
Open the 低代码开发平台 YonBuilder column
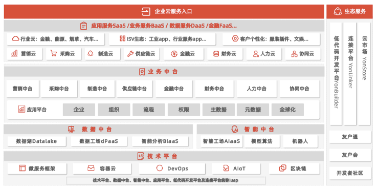click(x=336, y=74)
